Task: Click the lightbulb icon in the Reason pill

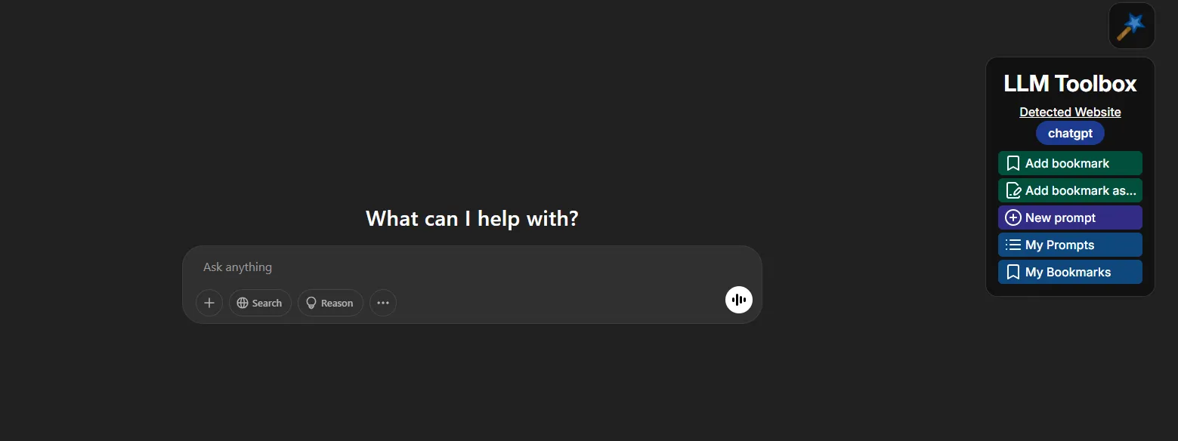Action: coord(311,303)
